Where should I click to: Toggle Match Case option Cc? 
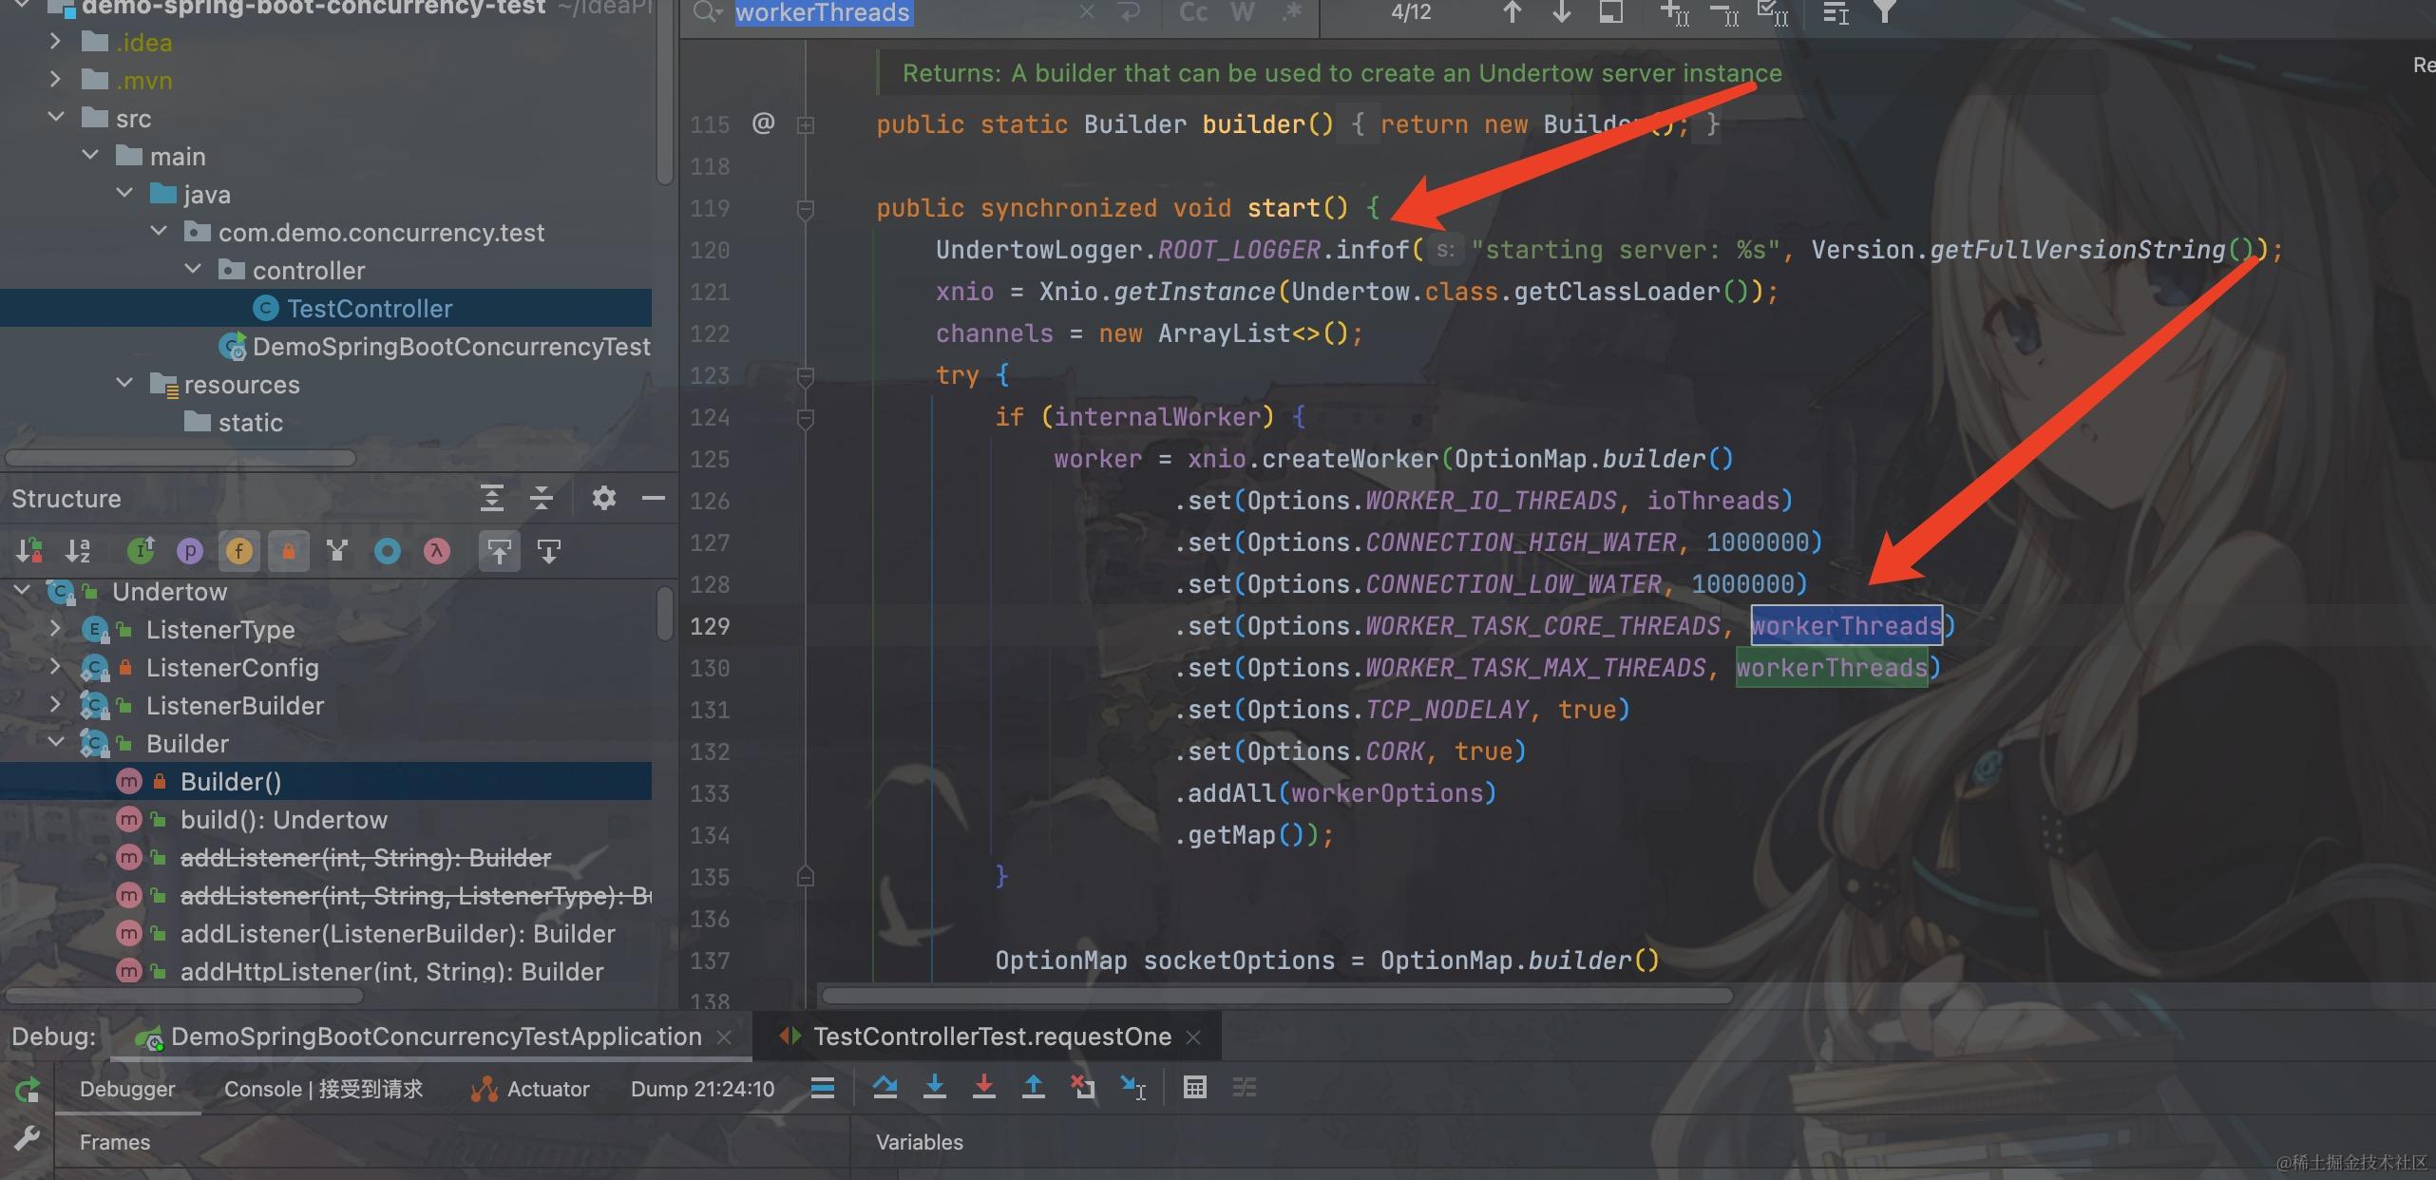(x=1193, y=12)
